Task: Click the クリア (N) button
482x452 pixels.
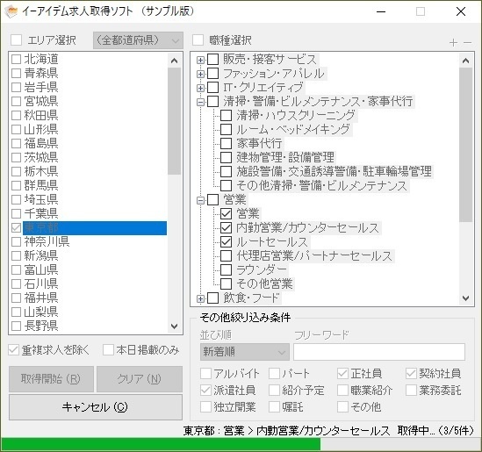Action: point(140,379)
